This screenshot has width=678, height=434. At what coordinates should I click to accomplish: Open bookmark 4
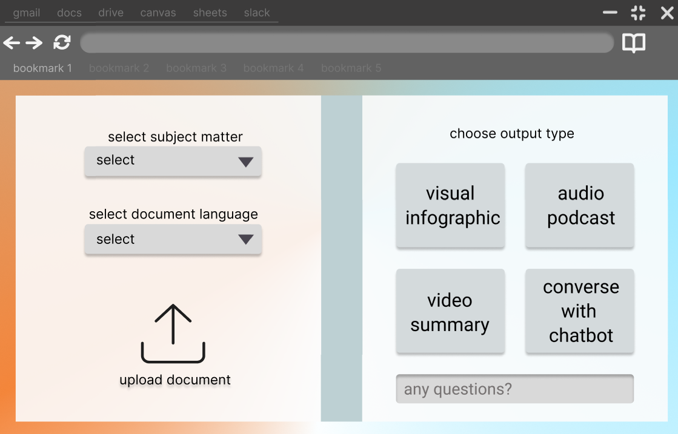point(274,68)
